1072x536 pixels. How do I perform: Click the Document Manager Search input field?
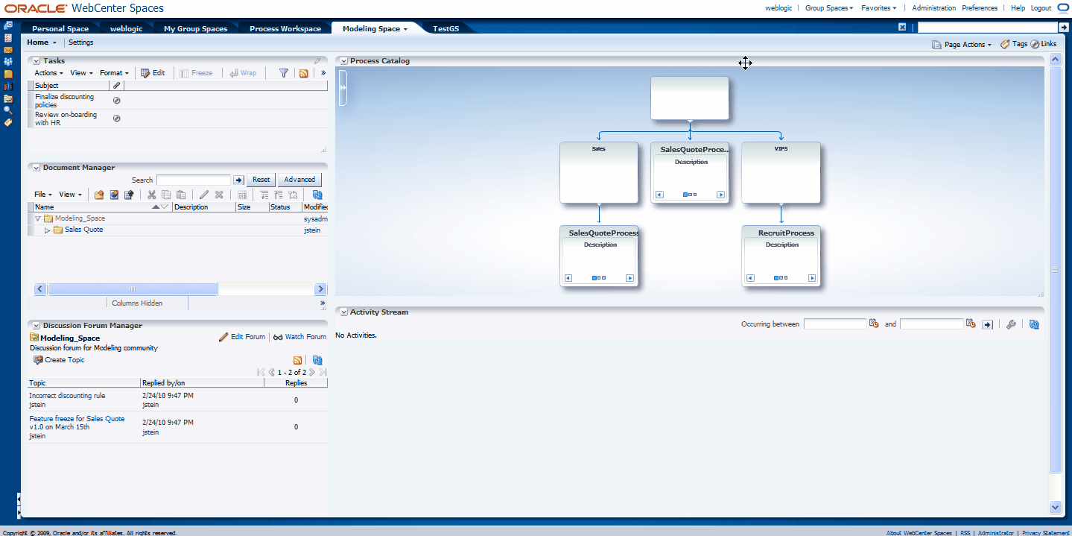[193, 180]
